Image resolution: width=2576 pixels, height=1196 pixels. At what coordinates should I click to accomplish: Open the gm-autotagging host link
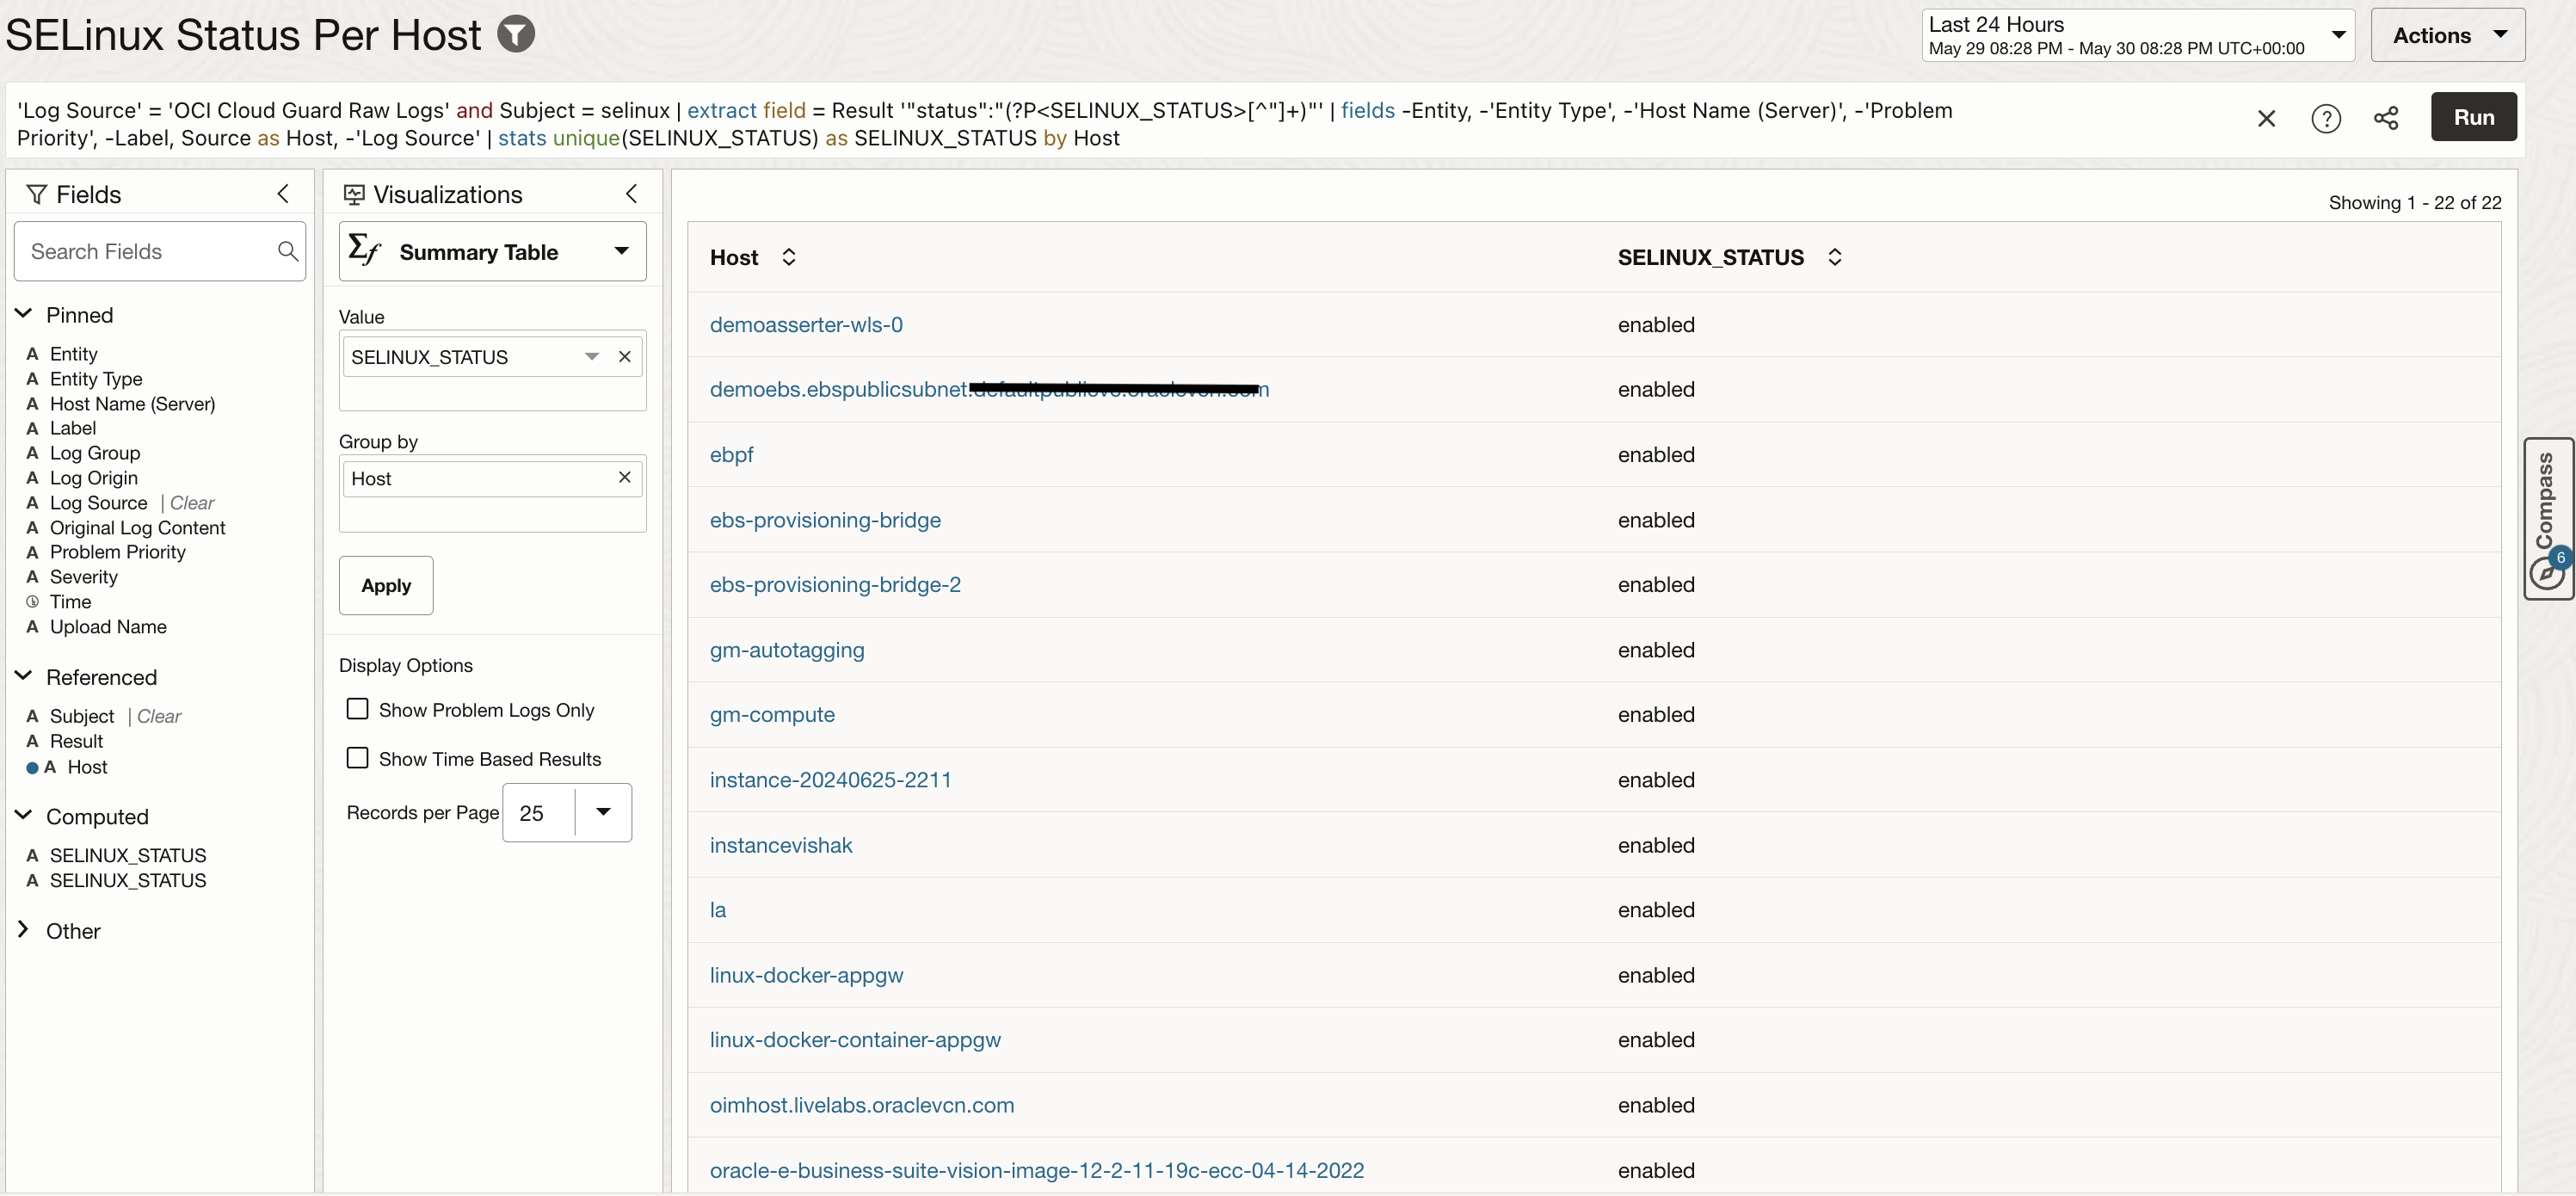click(x=786, y=650)
